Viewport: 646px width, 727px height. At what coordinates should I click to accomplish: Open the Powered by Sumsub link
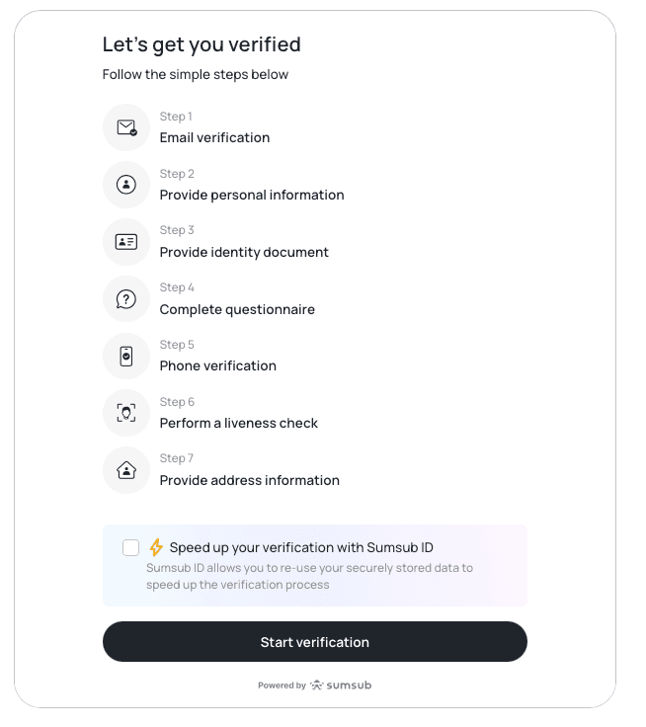(315, 685)
